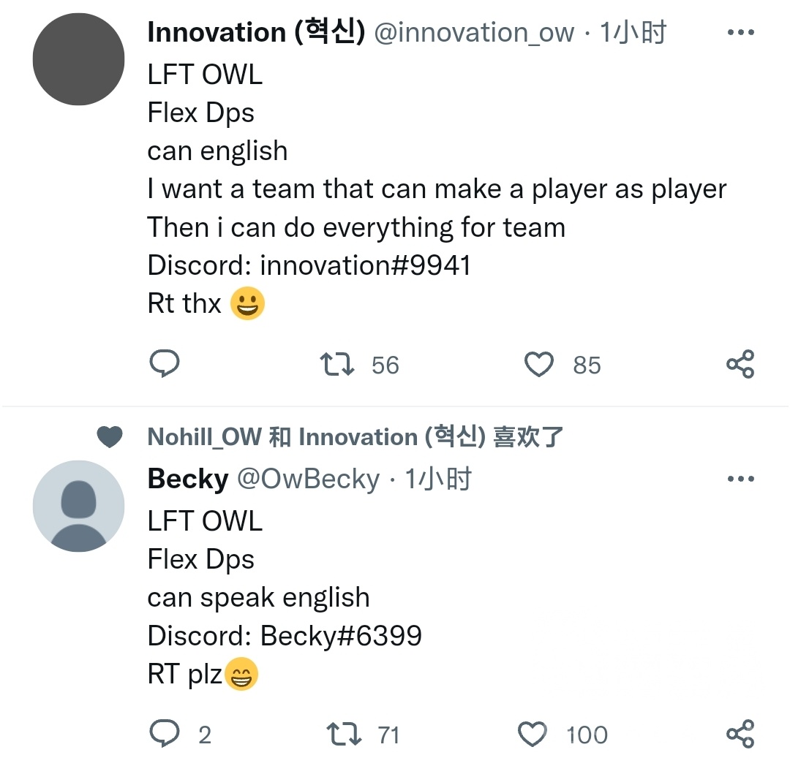Open reply thread on Becky's tweet
This screenshot has width=790, height=766.
(x=165, y=734)
